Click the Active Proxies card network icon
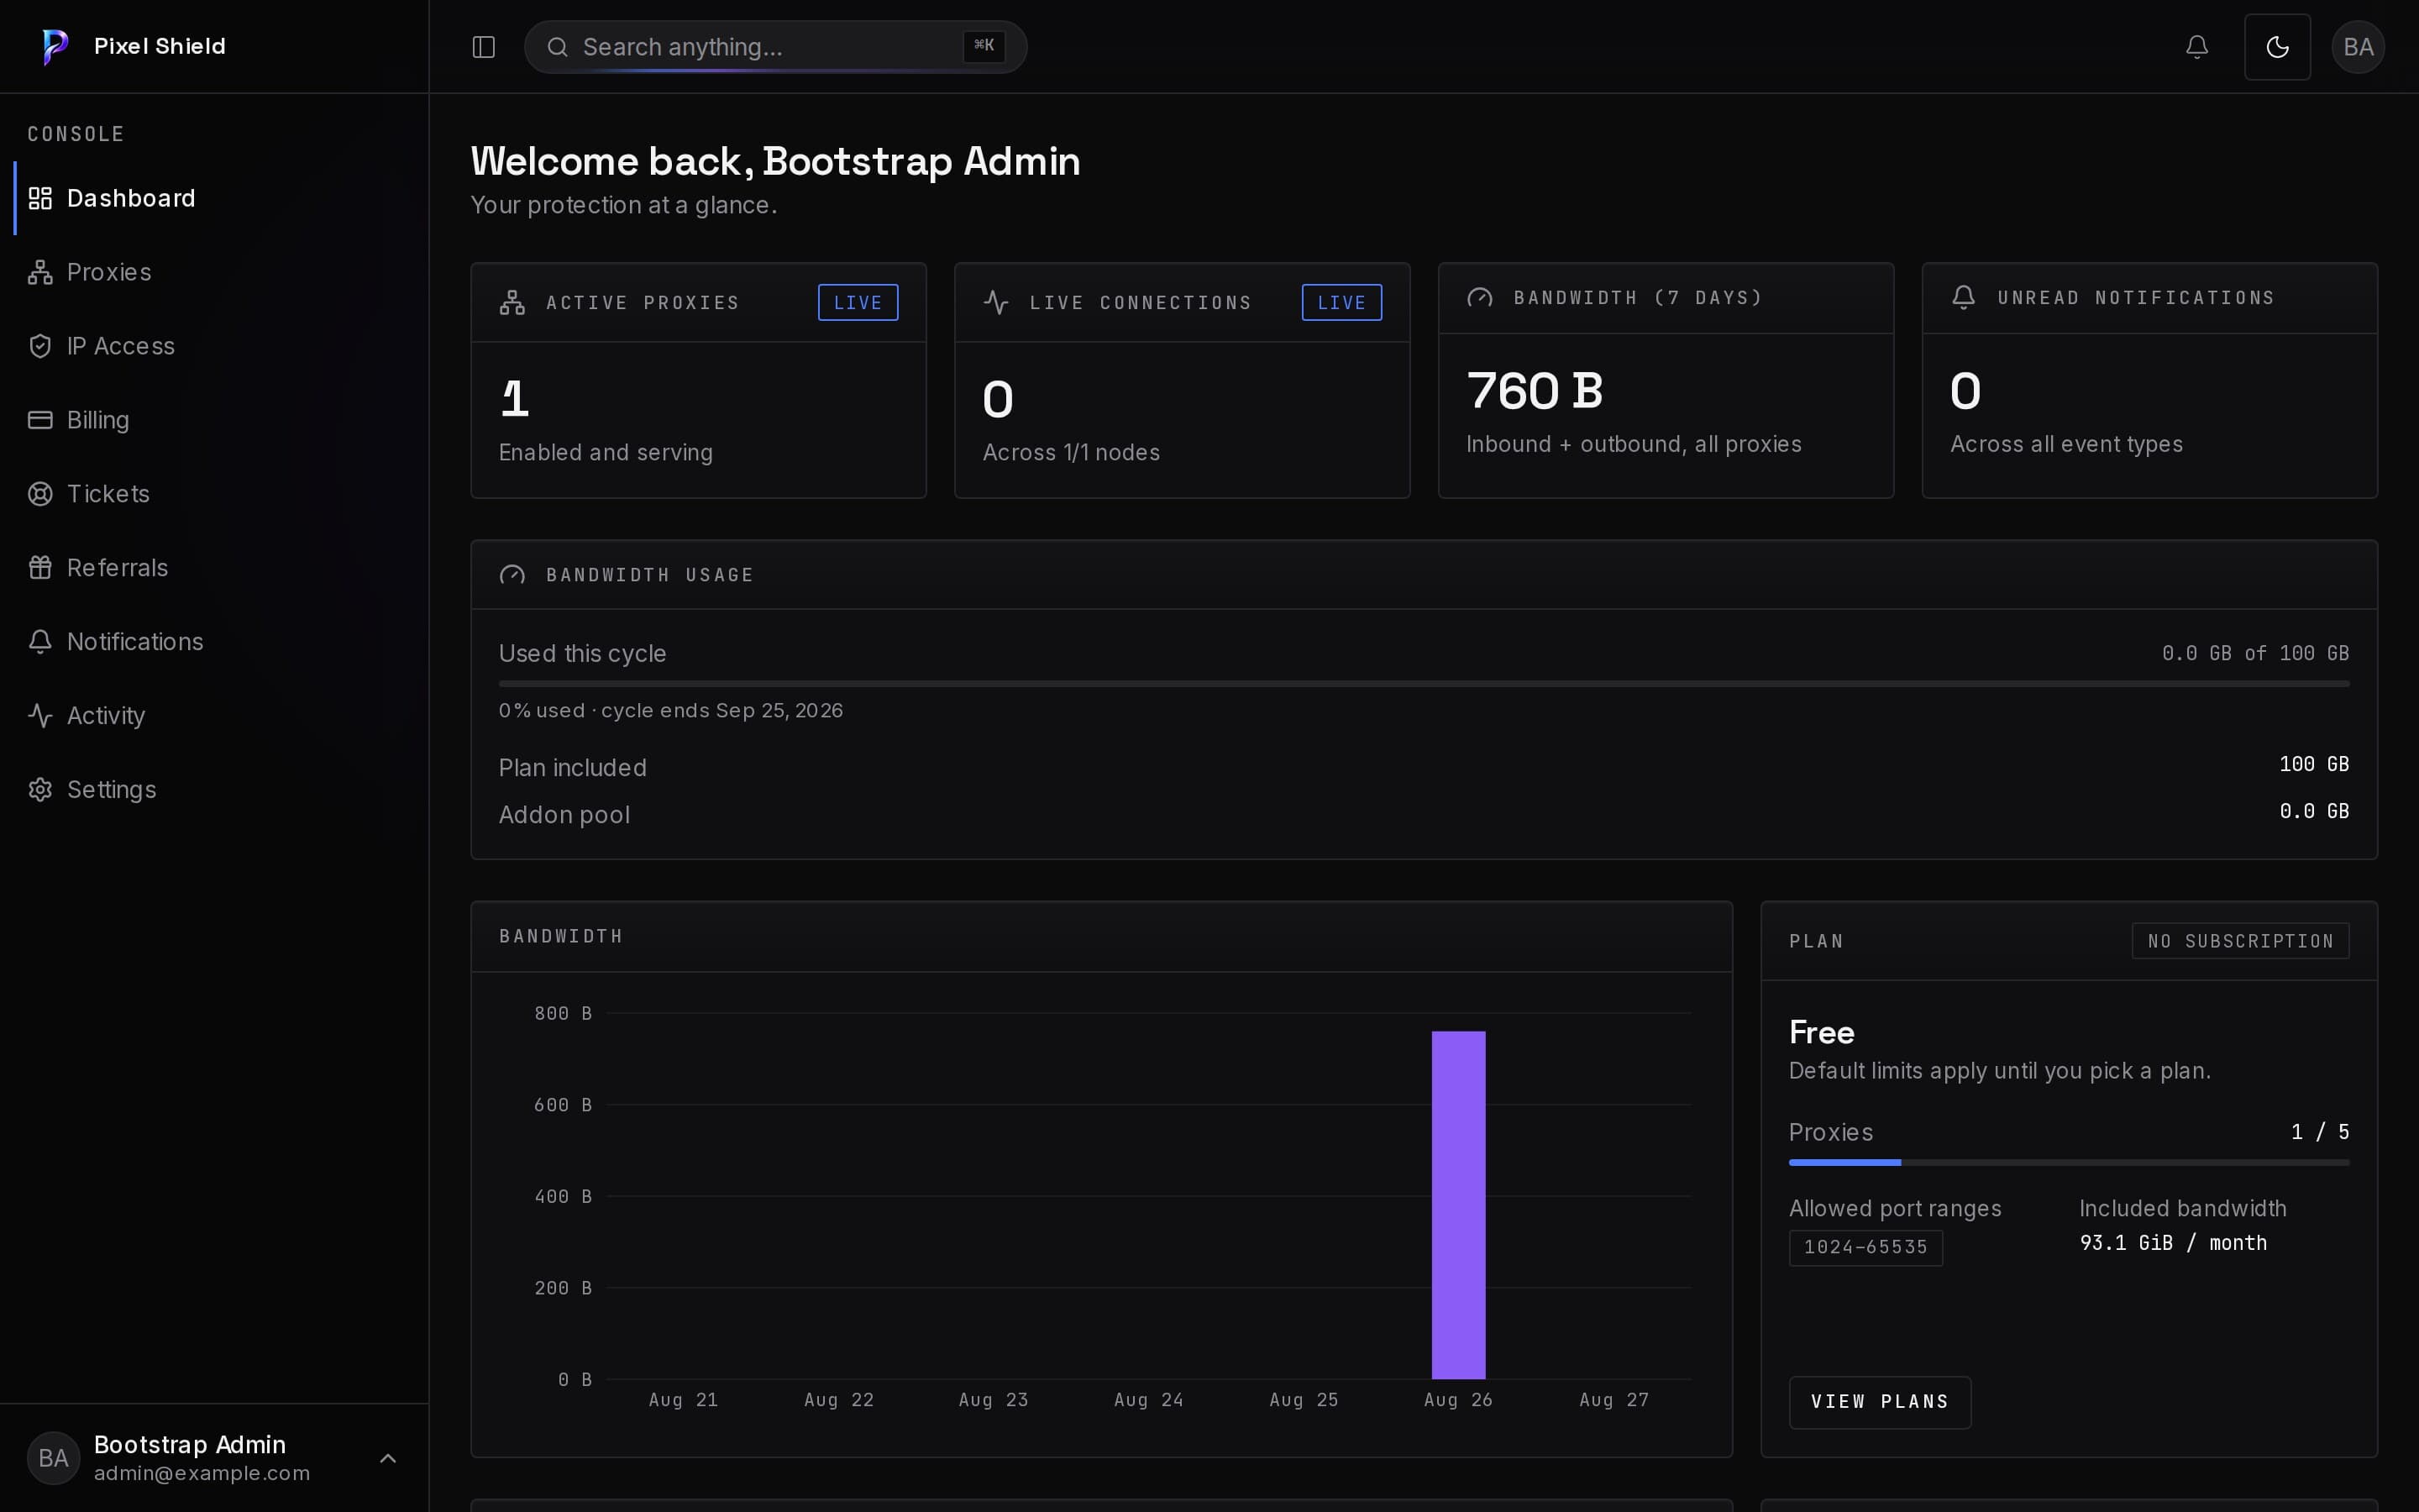The width and height of the screenshot is (2419, 1512). pos(512,302)
